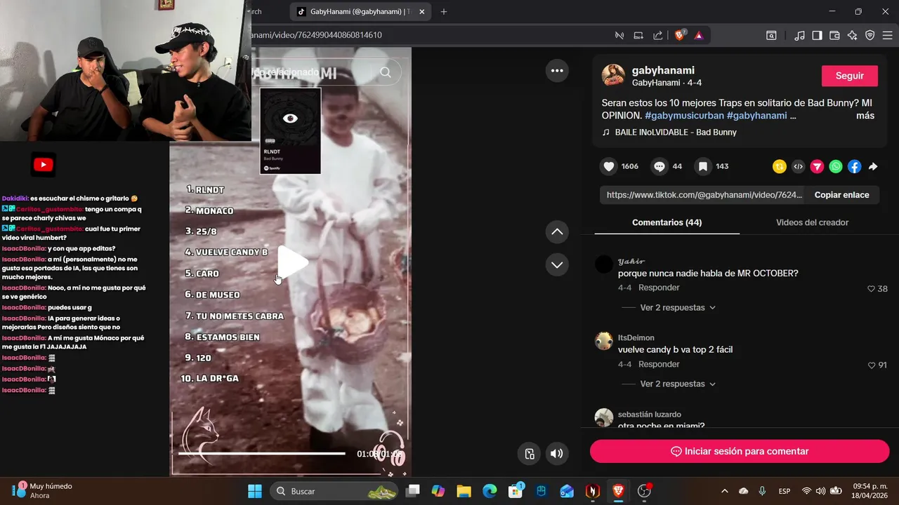
Task: Repost video with the yellow repost icon
Action: pos(779,166)
